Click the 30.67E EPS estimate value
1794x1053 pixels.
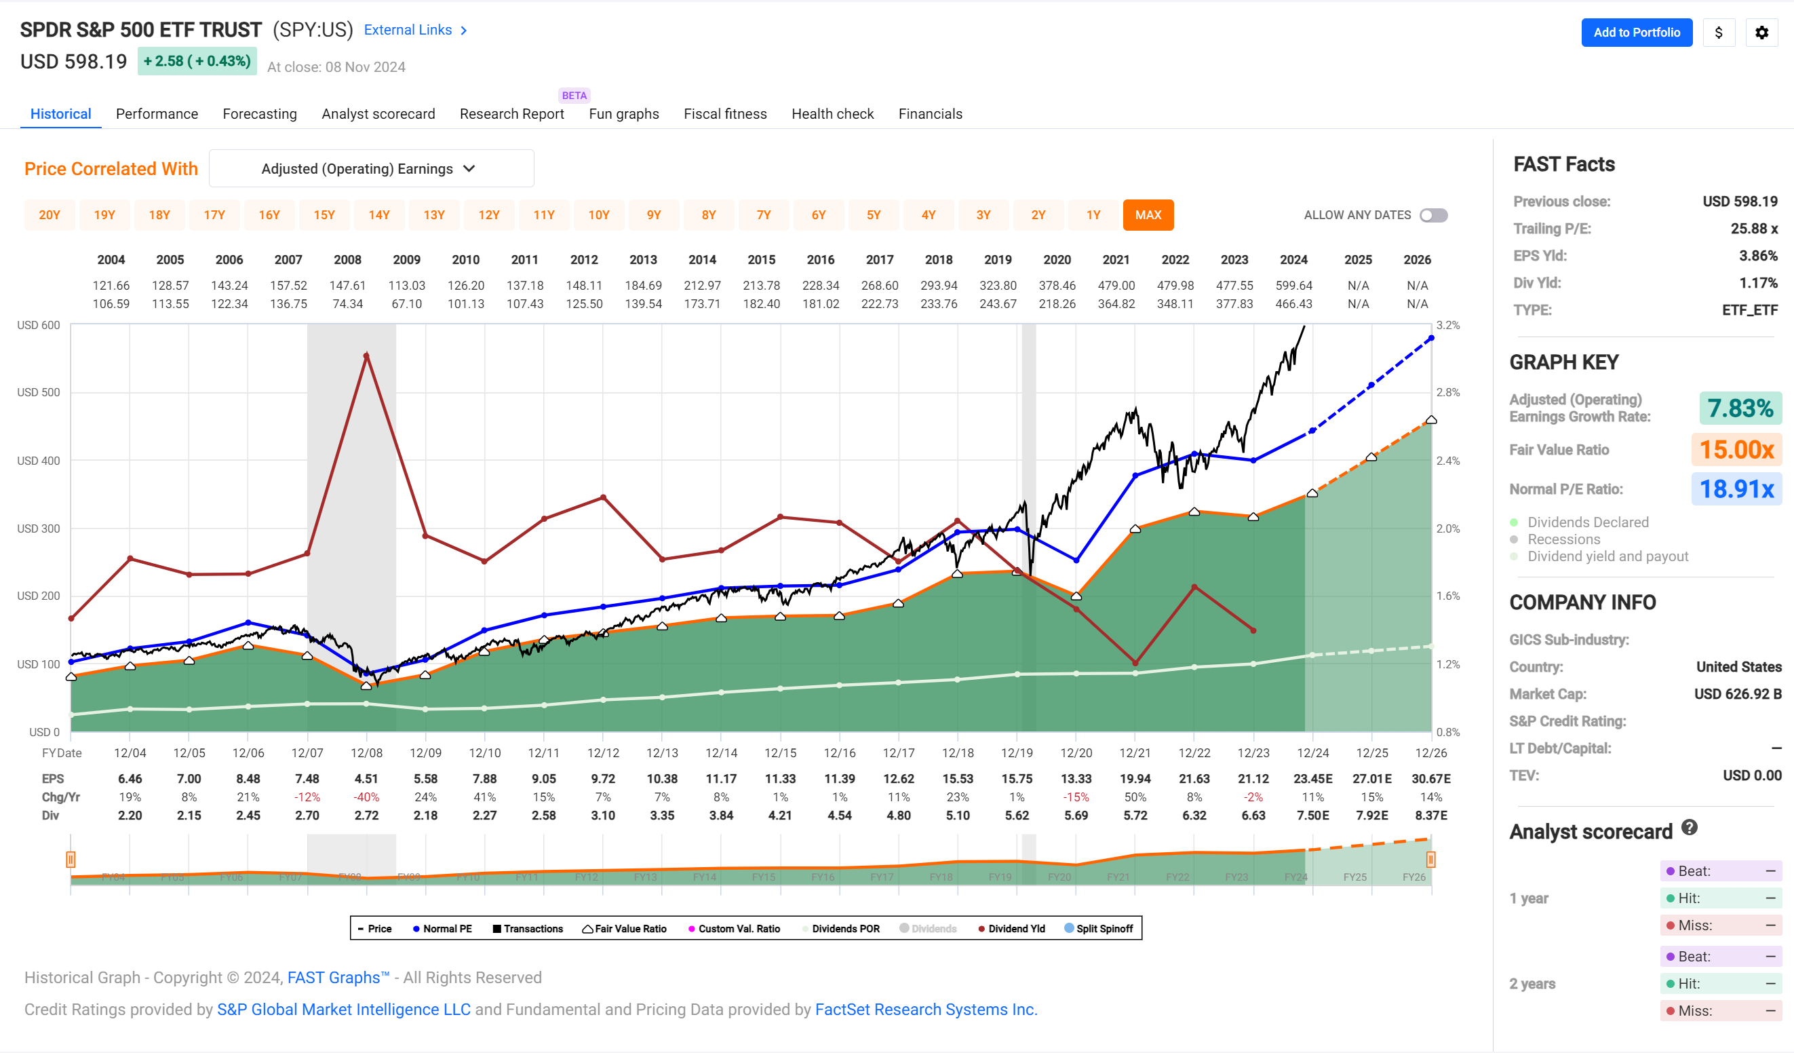click(1431, 779)
